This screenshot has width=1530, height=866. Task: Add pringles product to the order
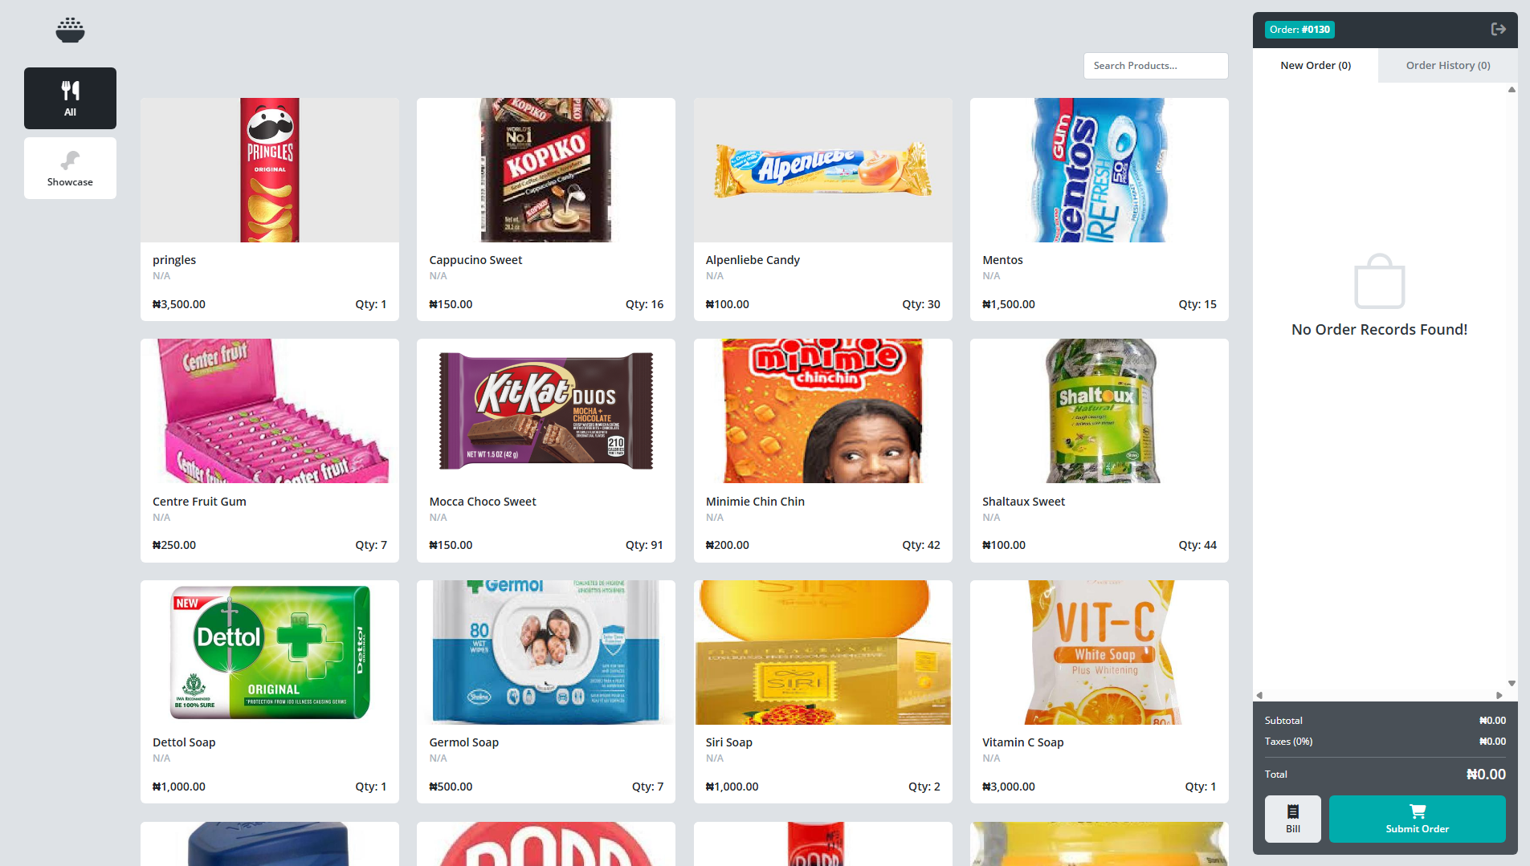[270, 209]
